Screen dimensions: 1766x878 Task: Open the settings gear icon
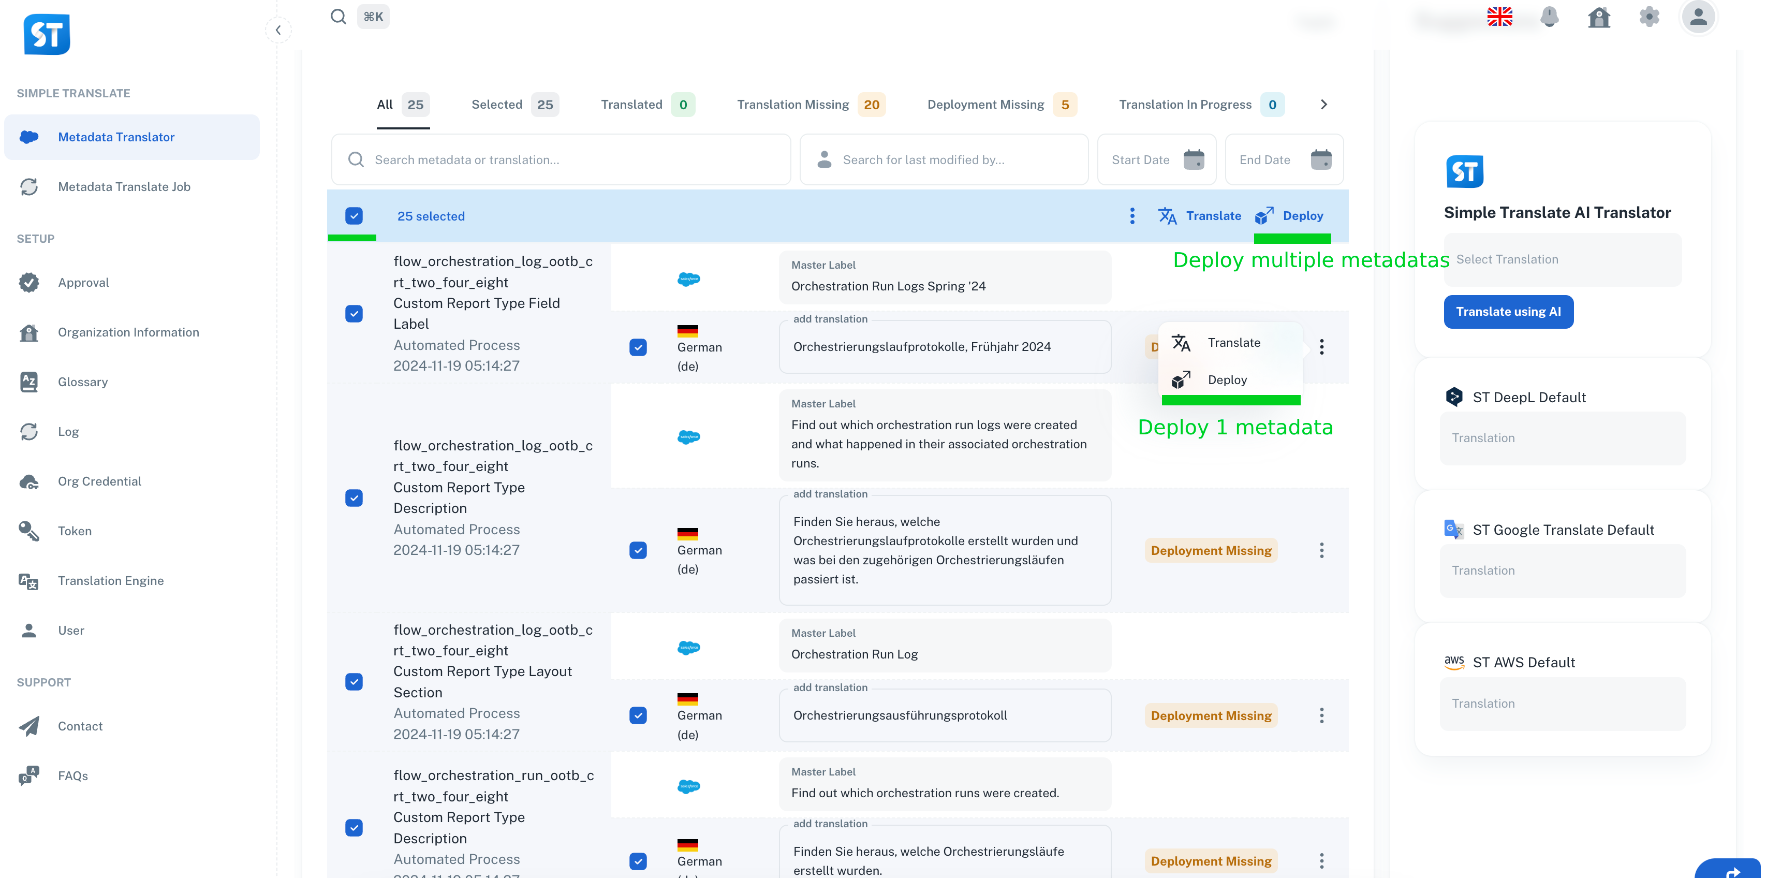pyautogui.click(x=1649, y=17)
